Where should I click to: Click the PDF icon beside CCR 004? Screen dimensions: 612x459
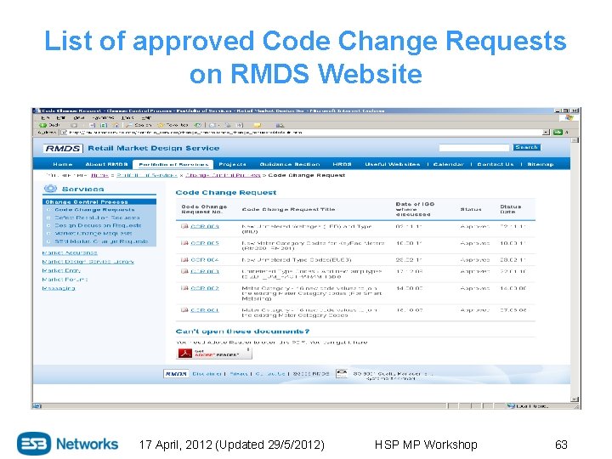184,259
